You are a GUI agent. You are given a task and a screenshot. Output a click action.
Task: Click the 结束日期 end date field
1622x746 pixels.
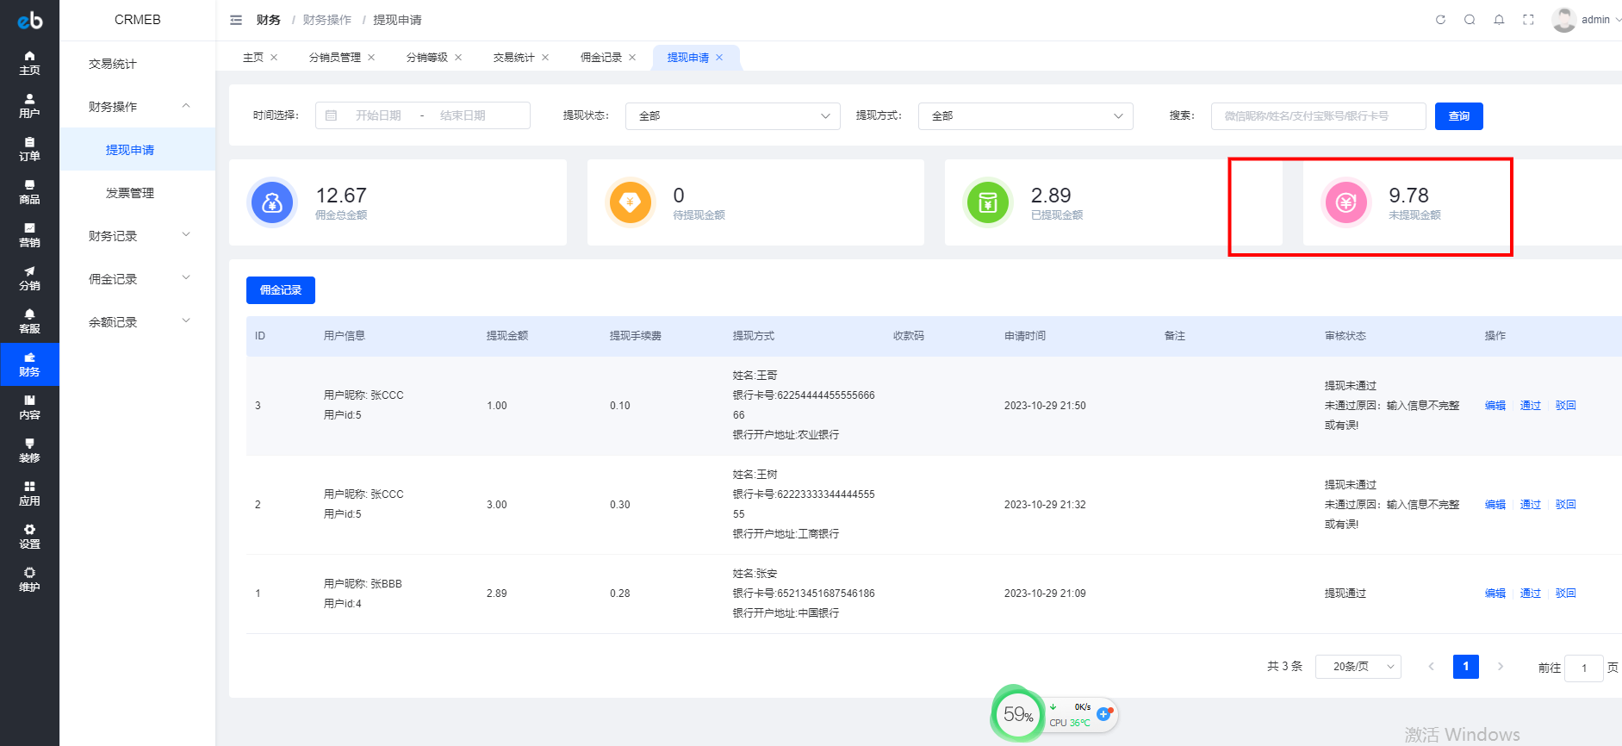[463, 115]
